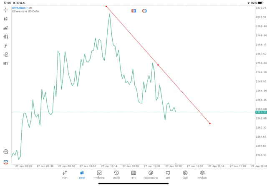Open the indicators list icon

(x=6, y=28)
